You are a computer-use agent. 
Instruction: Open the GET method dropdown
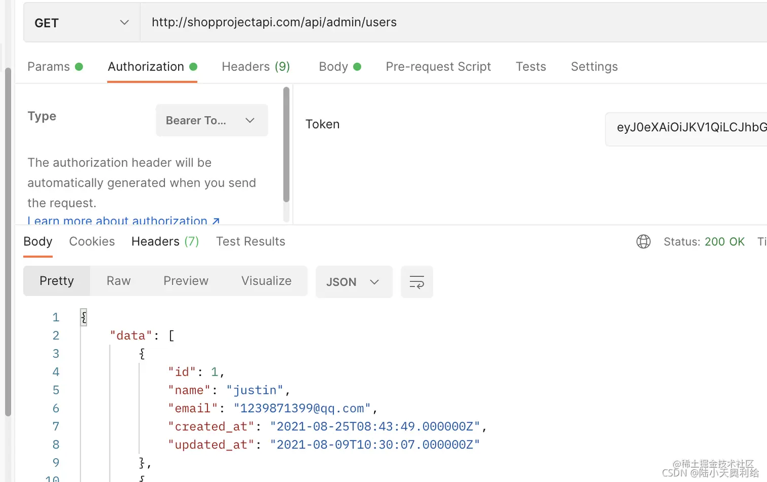pos(82,23)
